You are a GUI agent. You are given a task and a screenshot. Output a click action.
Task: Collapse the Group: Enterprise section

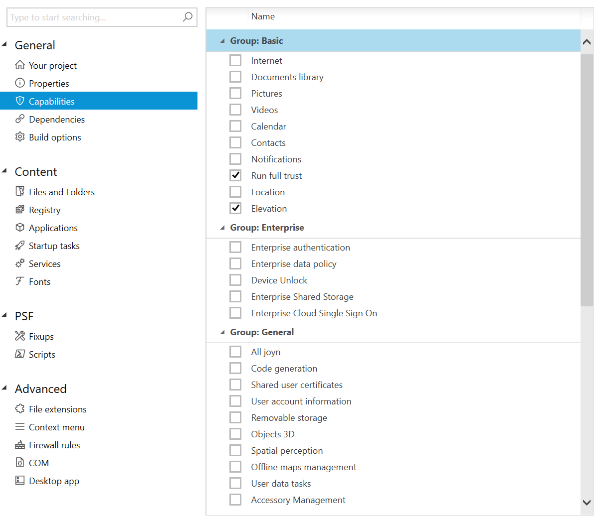(221, 227)
